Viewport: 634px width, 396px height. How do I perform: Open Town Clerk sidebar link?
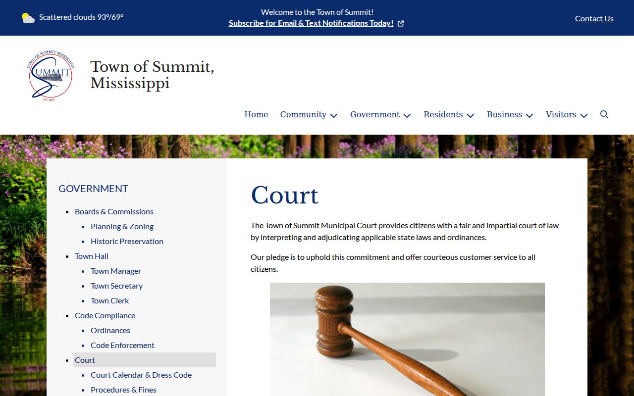pos(109,300)
